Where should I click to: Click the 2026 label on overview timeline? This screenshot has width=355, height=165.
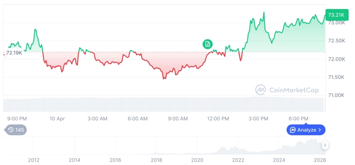point(319,160)
